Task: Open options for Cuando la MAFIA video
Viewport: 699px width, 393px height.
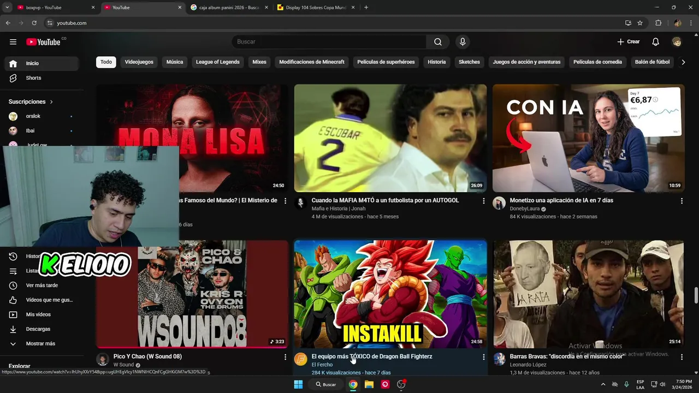Action: [483, 201]
